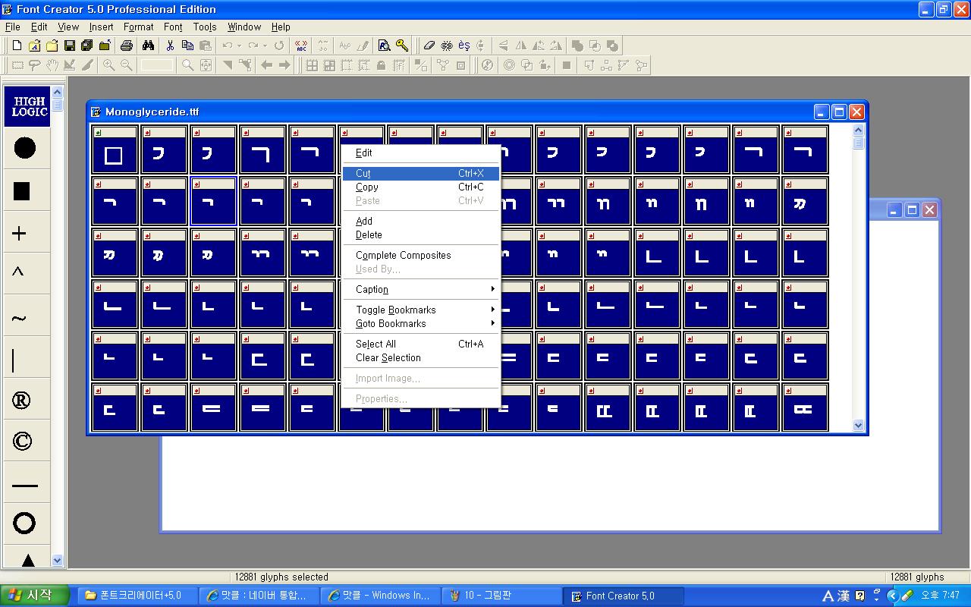Click the New font file icon
The image size is (971, 607).
(17, 46)
